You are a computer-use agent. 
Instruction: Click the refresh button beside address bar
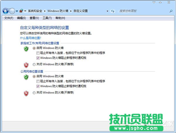click(113, 11)
